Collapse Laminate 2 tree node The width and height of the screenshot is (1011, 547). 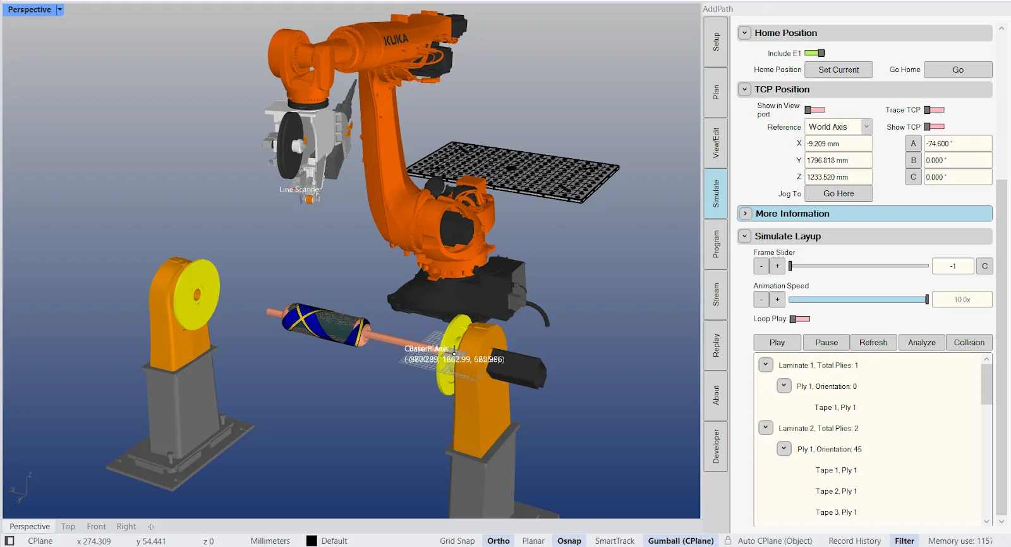(766, 428)
